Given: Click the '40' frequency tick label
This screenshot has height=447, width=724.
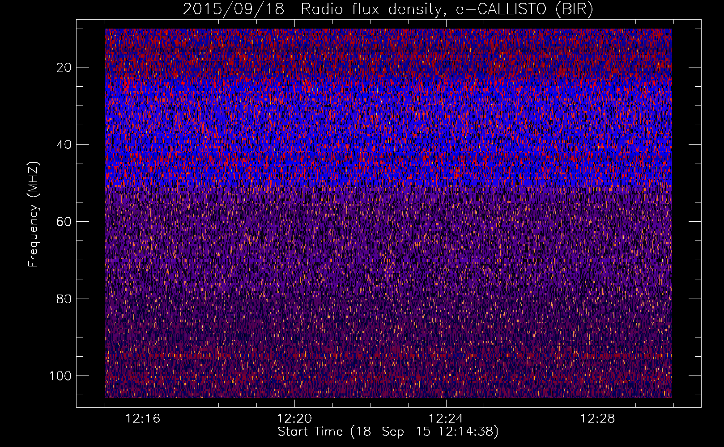Looking at the screenshot, I should (x=64, y=145).
